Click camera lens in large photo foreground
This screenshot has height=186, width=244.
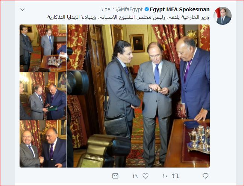pos(78,82)
